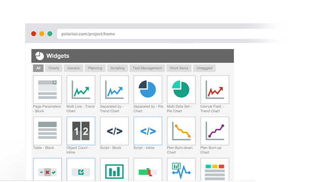This screenshot has height=182, width=324.
Task: Click the 'Interval Field - Trend Chart' label
Action: tap(212, 109)
